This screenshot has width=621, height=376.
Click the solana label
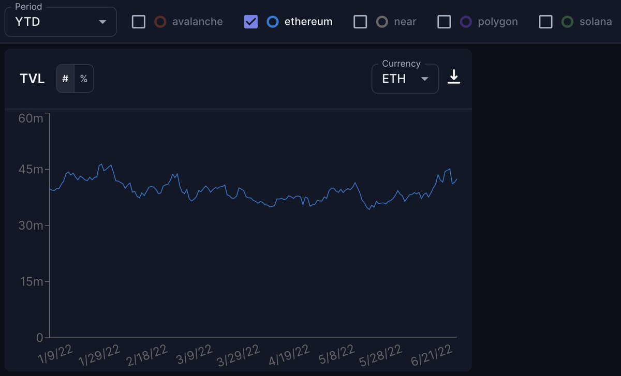(596, 22)
